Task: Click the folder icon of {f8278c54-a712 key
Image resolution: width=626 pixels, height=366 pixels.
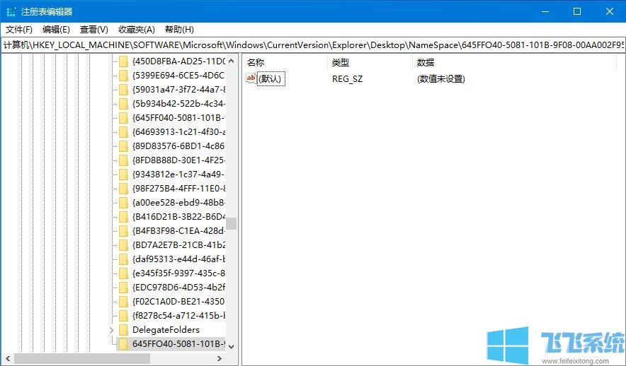Action: [123, 316]
